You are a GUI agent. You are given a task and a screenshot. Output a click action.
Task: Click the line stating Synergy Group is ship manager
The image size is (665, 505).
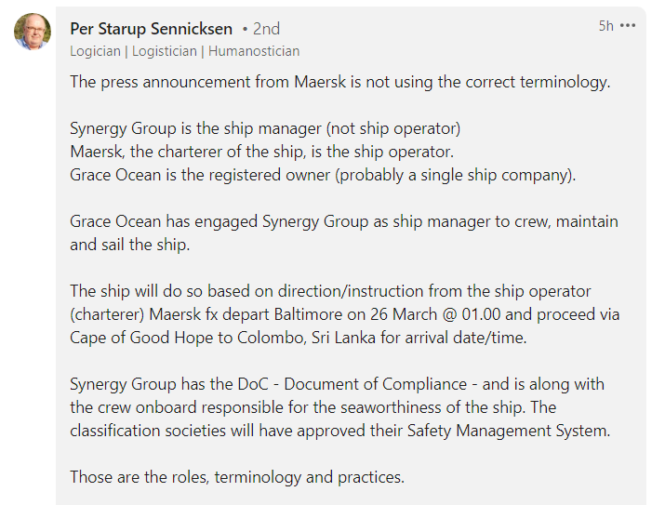click(265, 128)
